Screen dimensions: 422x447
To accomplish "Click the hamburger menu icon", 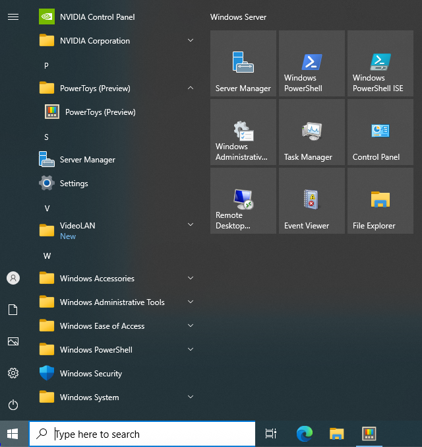I will (x=13, y=17).
